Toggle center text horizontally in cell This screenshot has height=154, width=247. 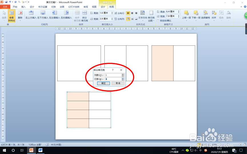tap(132, 13)
